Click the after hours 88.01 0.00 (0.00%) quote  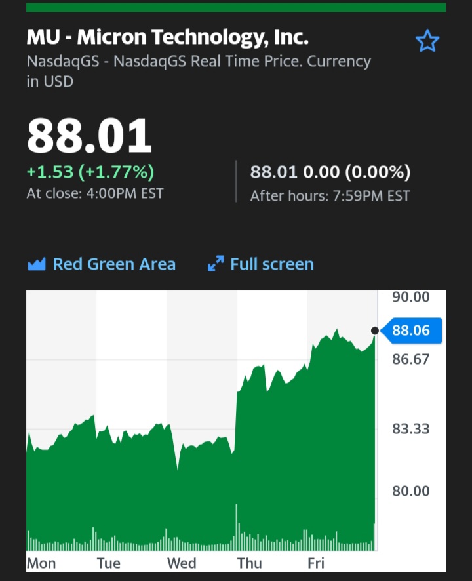[x=330, y=172]
